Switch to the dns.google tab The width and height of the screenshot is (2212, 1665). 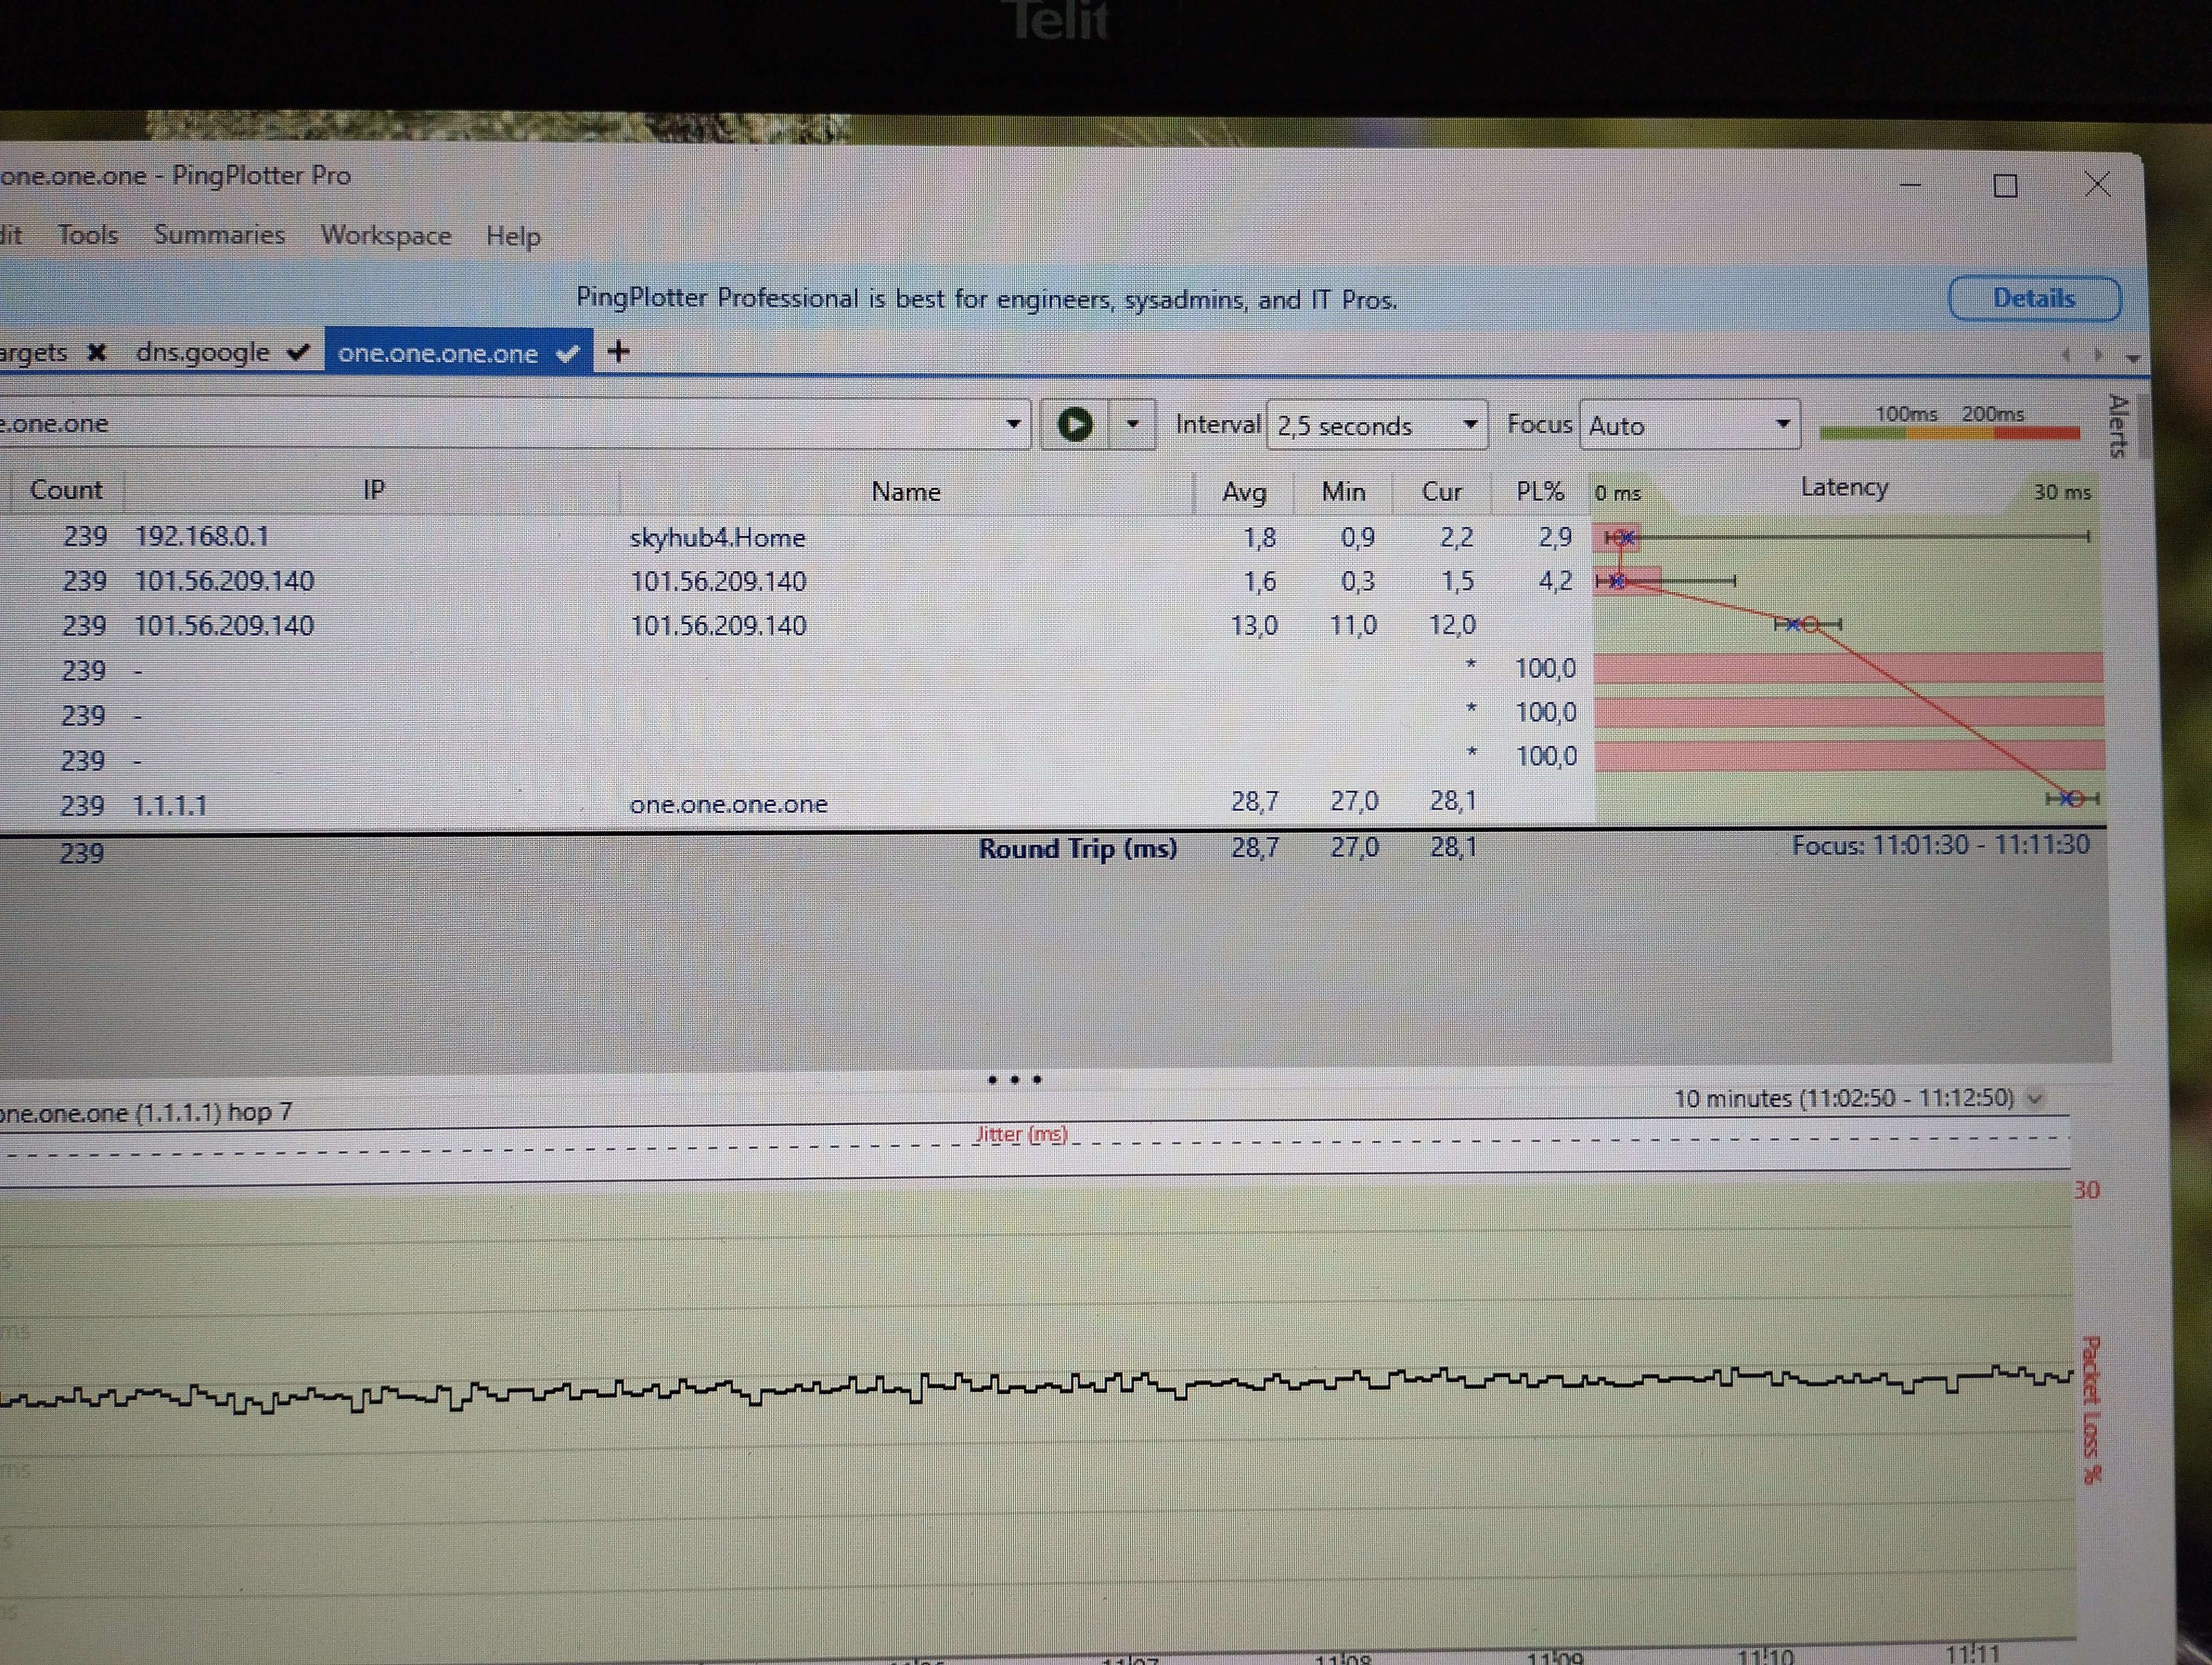click(x=203, y=352)
